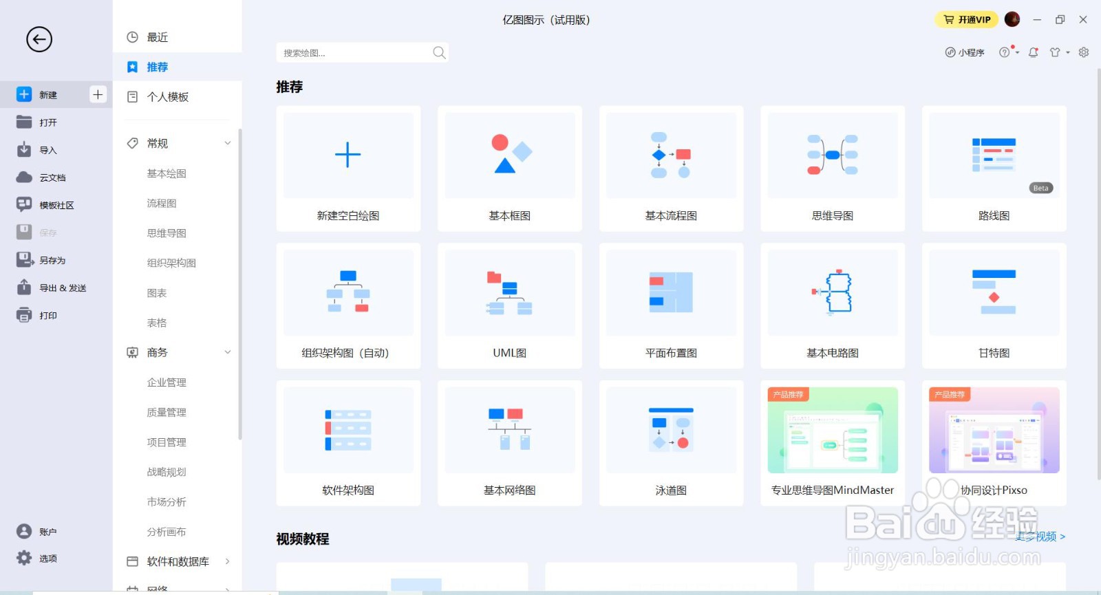Select 企业管理 subcategory
Viewport: 1101px width, 595px height.
(x=167, y=382)
